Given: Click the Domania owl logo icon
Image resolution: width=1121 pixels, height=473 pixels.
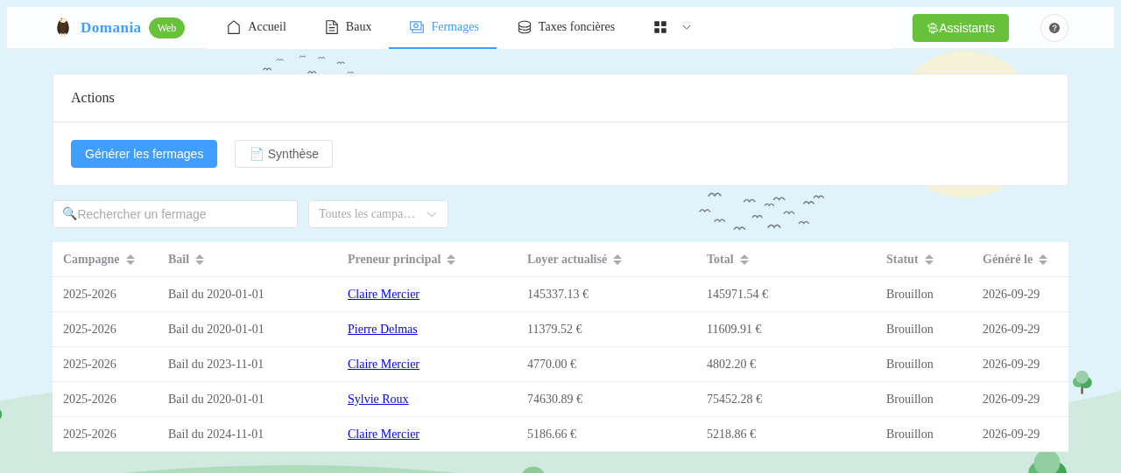Looking at the screenshot, I should tap(63, 27).
